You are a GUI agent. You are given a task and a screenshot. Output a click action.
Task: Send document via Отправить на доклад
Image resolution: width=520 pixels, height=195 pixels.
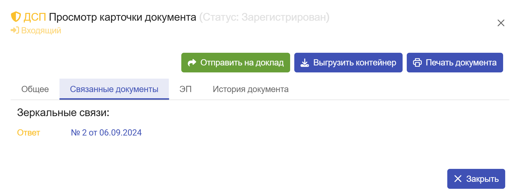click(x=236, y=63)
